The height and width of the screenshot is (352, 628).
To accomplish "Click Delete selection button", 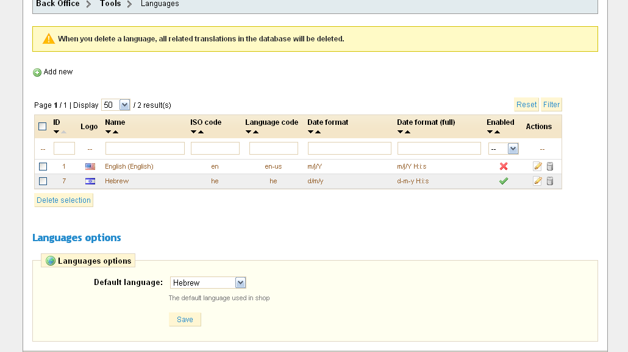I will point(63,200).
